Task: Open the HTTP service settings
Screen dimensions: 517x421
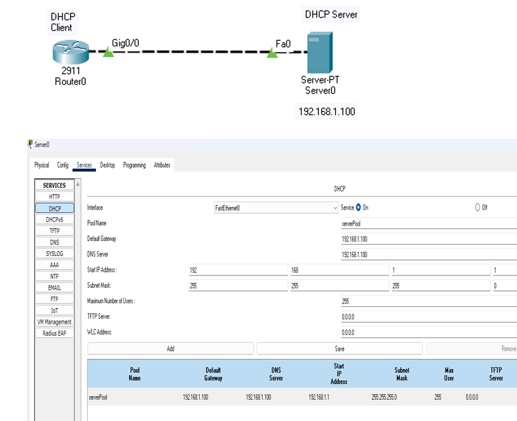Action: [x=55, y=196]
